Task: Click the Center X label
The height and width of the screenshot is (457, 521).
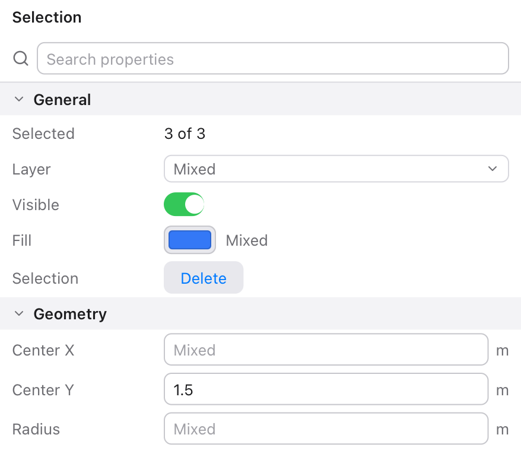Action: point(43,350)
